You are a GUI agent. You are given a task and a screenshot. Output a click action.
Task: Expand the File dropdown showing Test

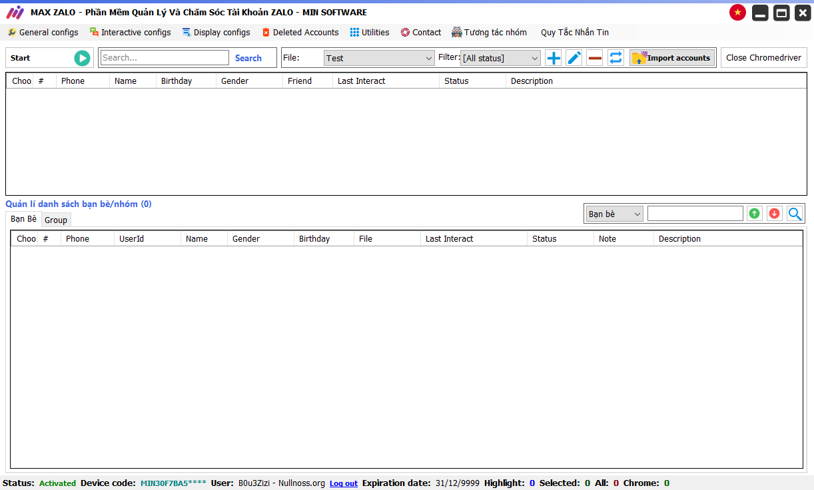point(379,58)
